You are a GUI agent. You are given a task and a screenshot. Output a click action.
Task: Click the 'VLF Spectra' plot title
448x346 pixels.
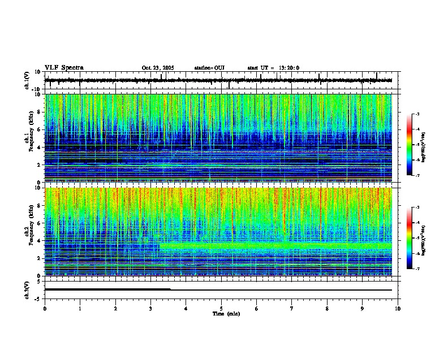tap(64, 68)
